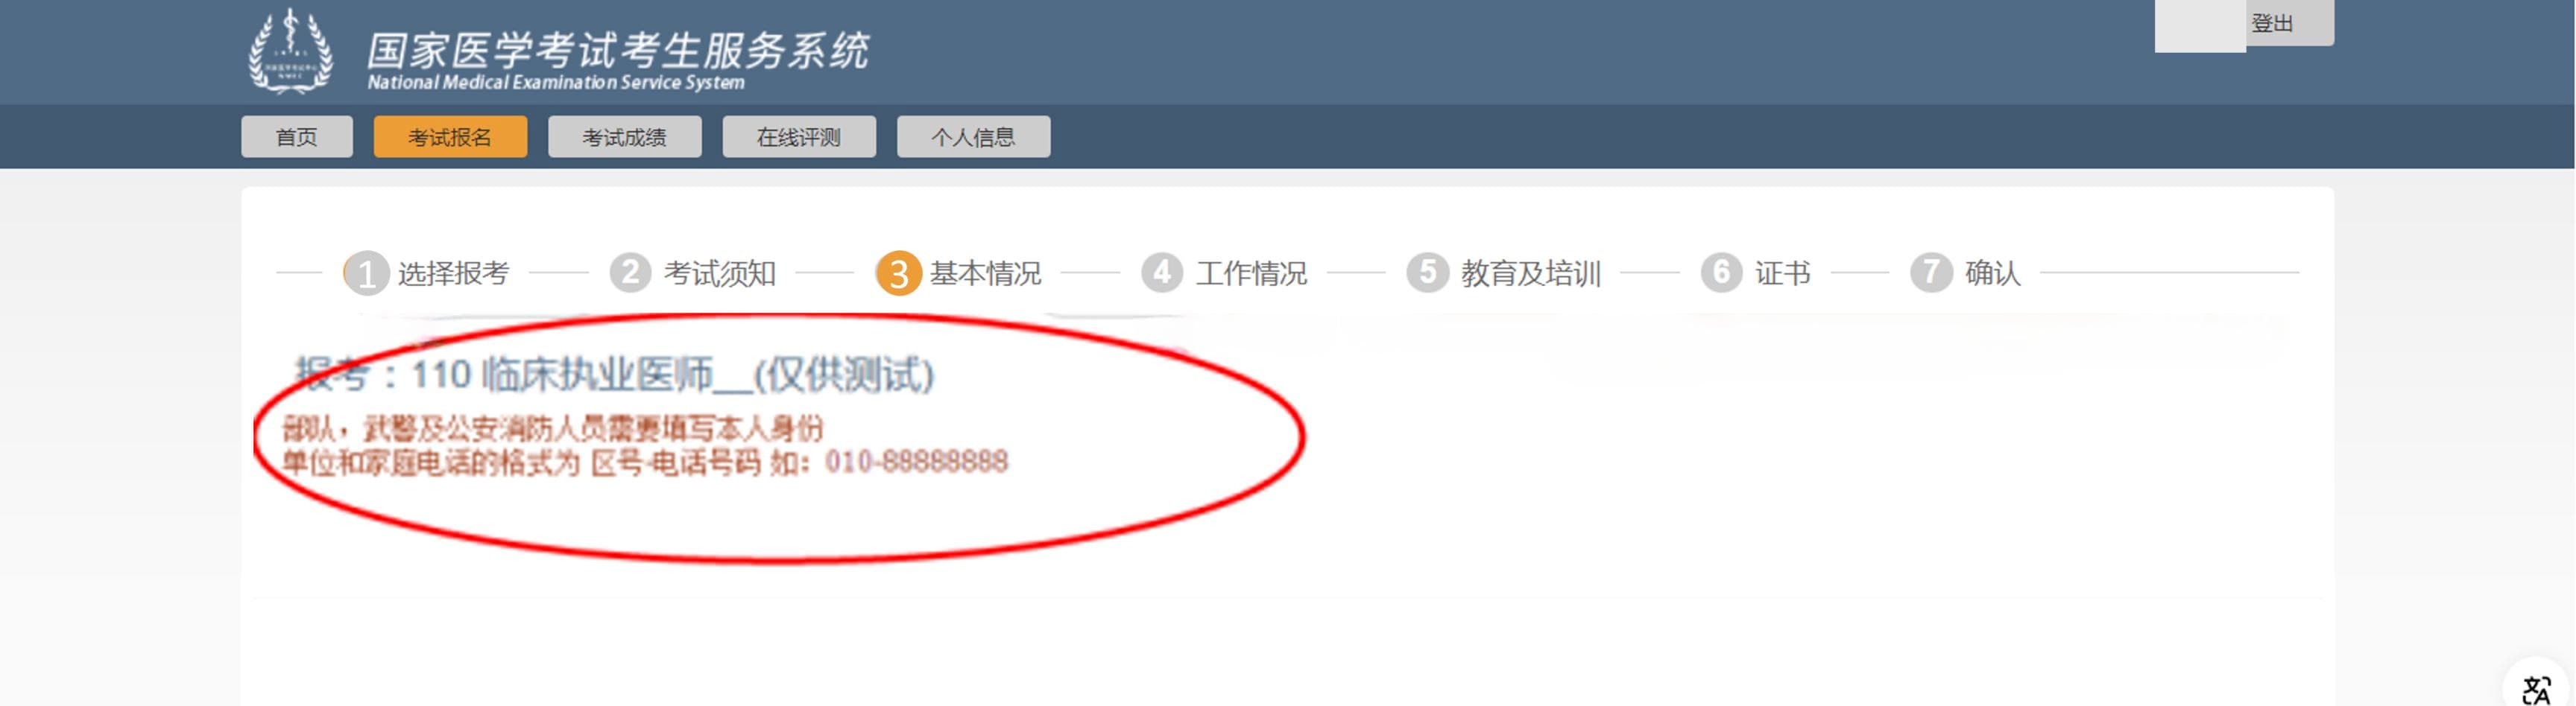Click the 010-88888888 phone format example

coord(916,461)
